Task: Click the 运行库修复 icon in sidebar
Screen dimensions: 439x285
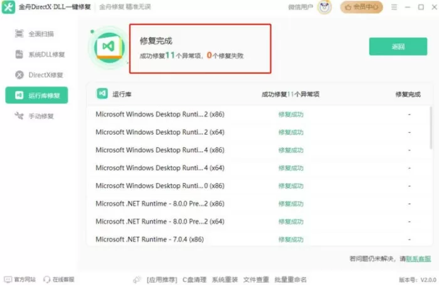Action: pyautogui.click(x=19, y=95)
